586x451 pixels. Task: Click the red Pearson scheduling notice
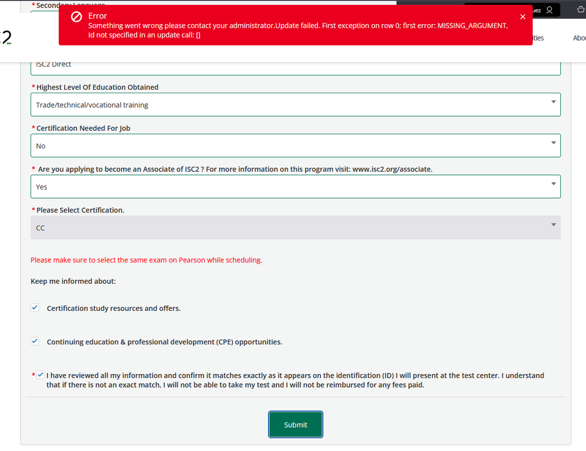click(x=146, y=260)
